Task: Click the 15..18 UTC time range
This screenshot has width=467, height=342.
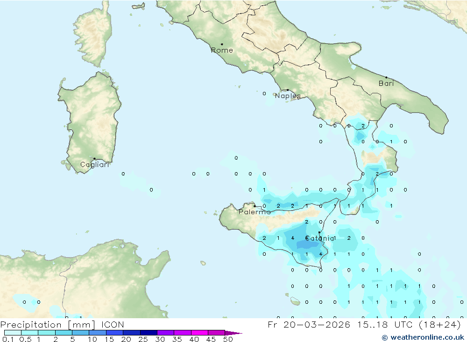Action: point(385,325)
